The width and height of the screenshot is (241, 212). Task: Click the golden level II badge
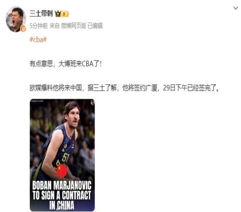[65, 14]
